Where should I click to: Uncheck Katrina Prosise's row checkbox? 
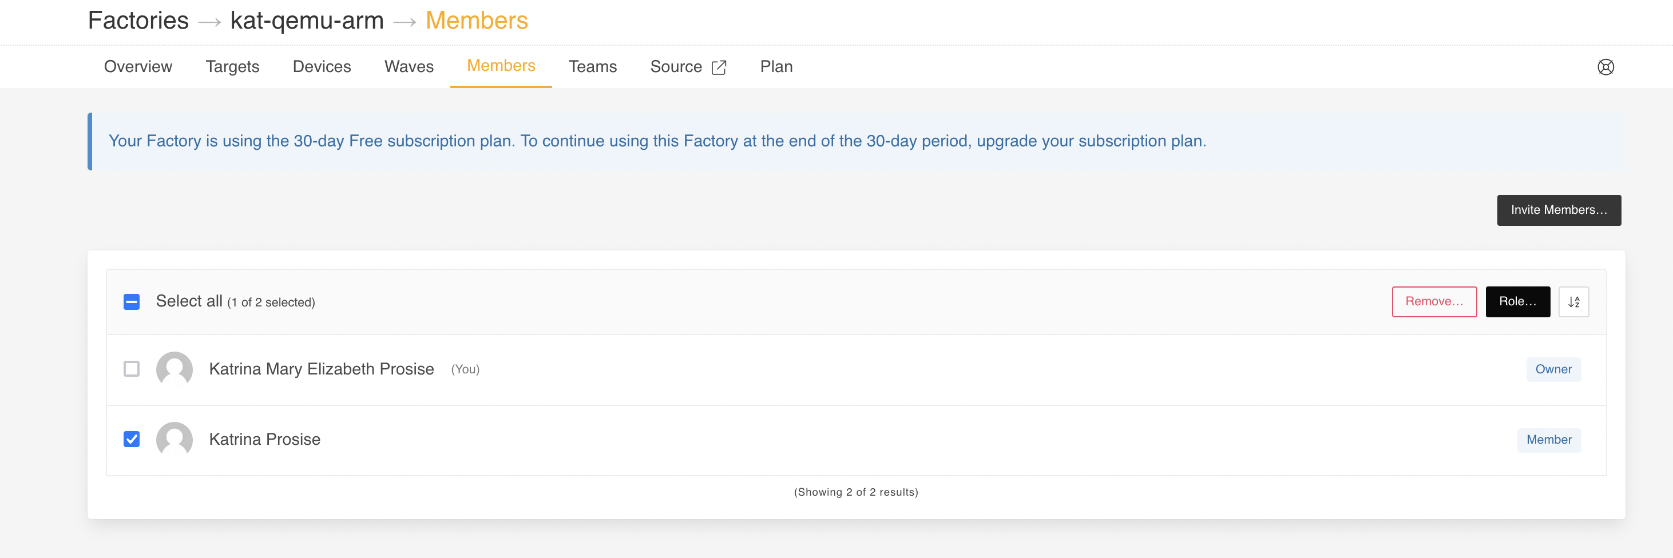(x=131, y=439)
